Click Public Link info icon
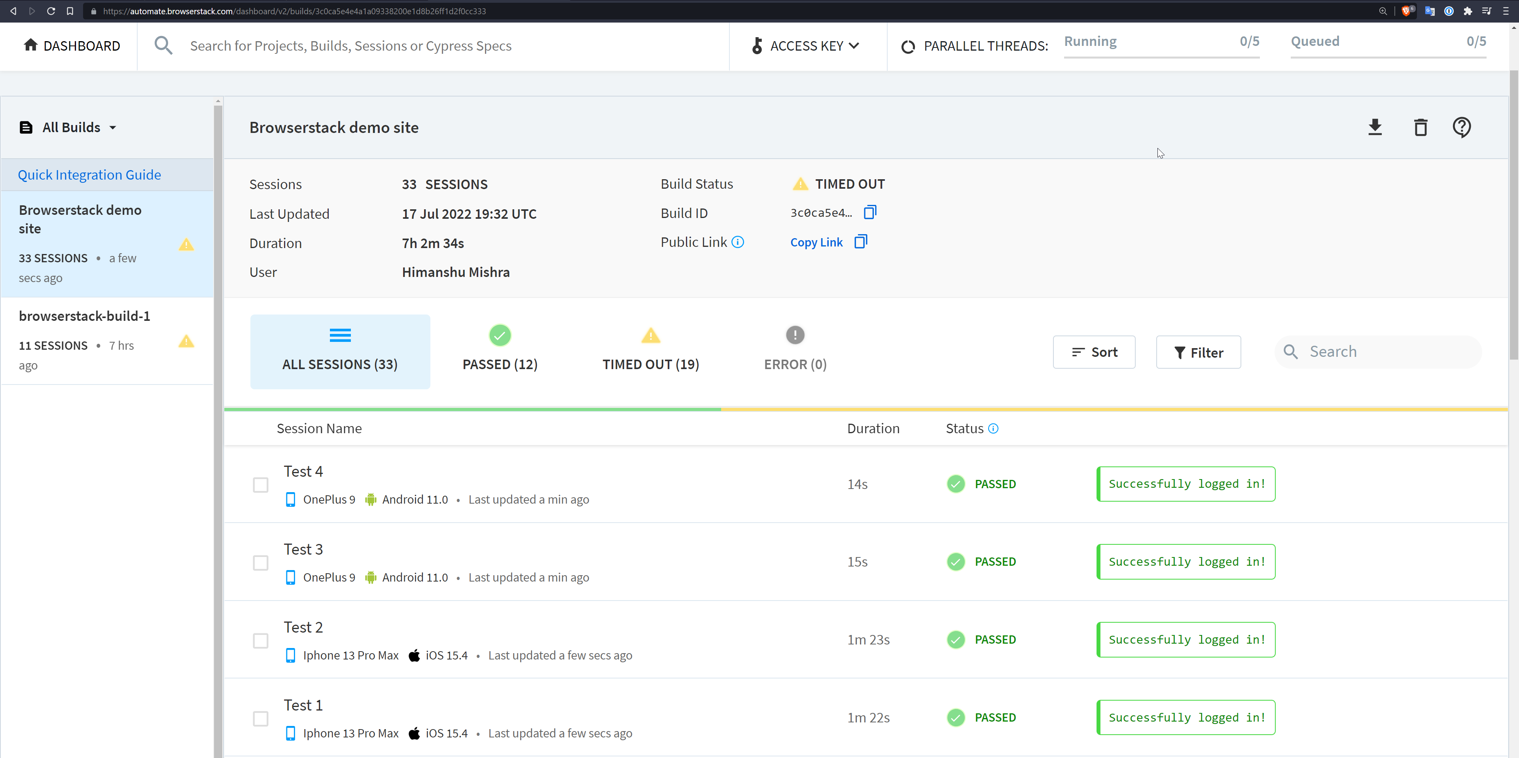This screenshot has width=1519, height=758. click(738, 242)
